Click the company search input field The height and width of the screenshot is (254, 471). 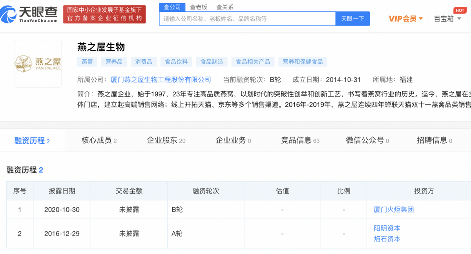point(243,18)
